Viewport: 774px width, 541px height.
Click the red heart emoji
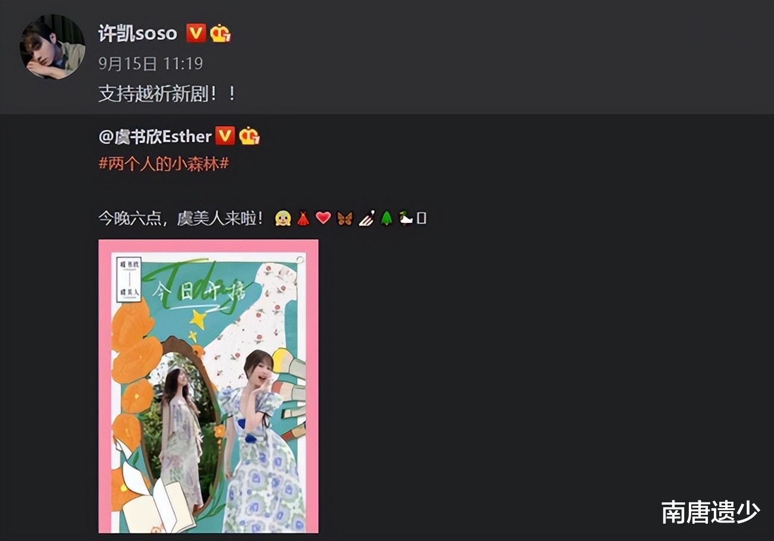323,218
